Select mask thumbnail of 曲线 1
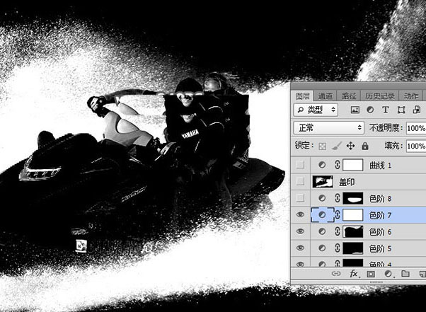The image size is (426, 312). click(353, 165)
